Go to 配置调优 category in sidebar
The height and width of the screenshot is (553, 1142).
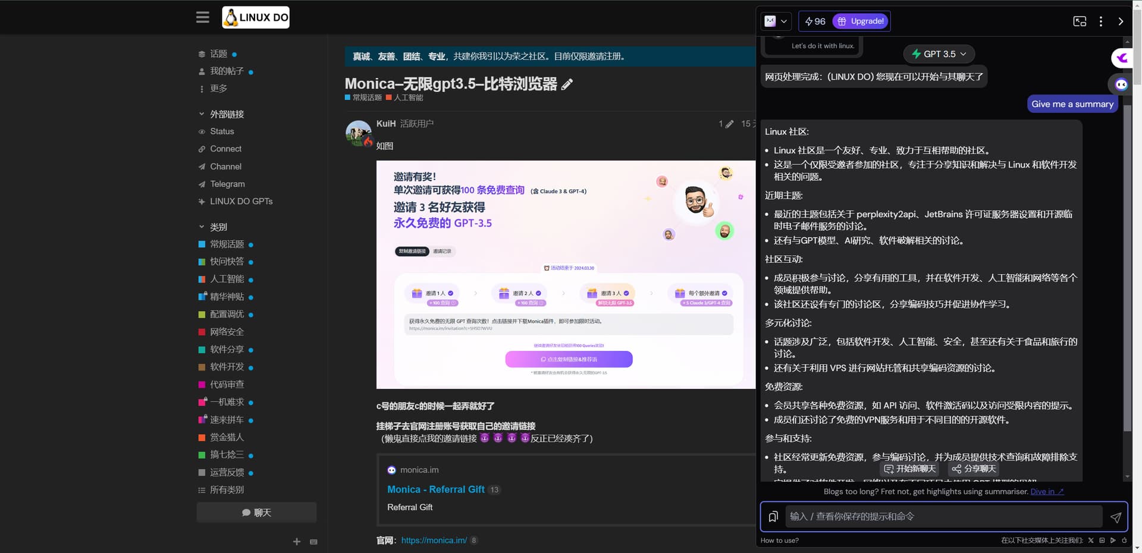[227, 315]
